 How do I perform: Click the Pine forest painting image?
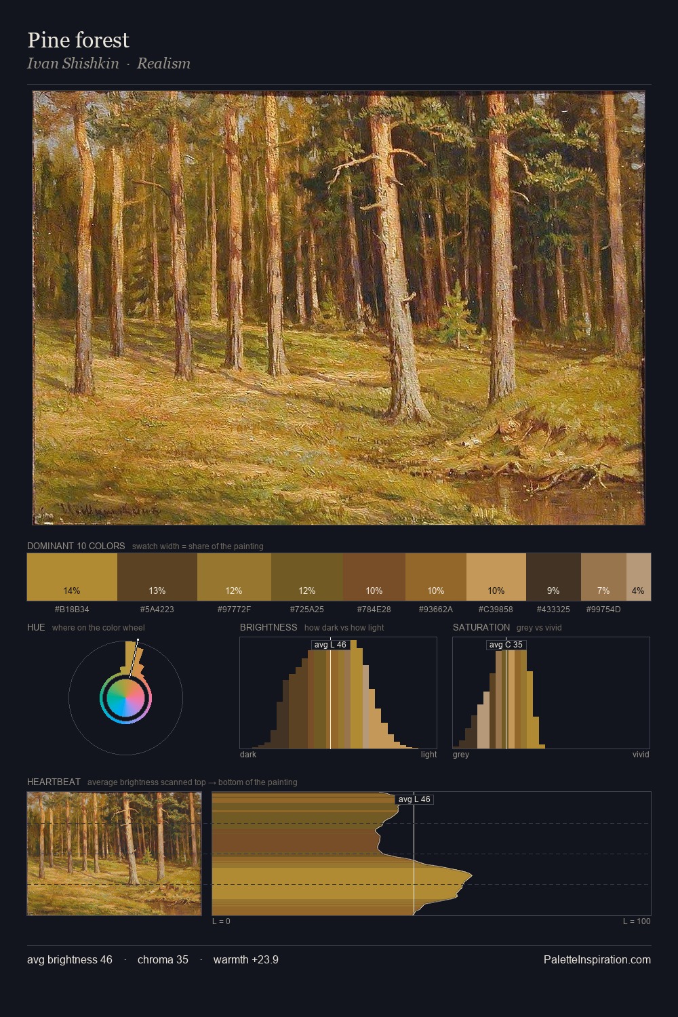click(x=339, y=308)
